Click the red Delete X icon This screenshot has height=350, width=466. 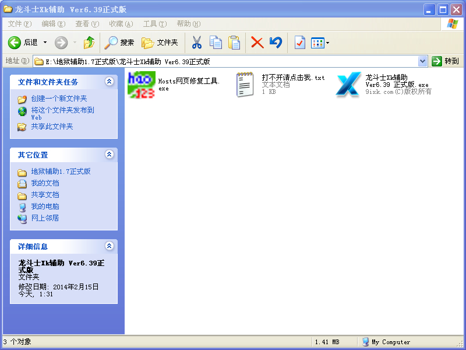coord(257,43)
